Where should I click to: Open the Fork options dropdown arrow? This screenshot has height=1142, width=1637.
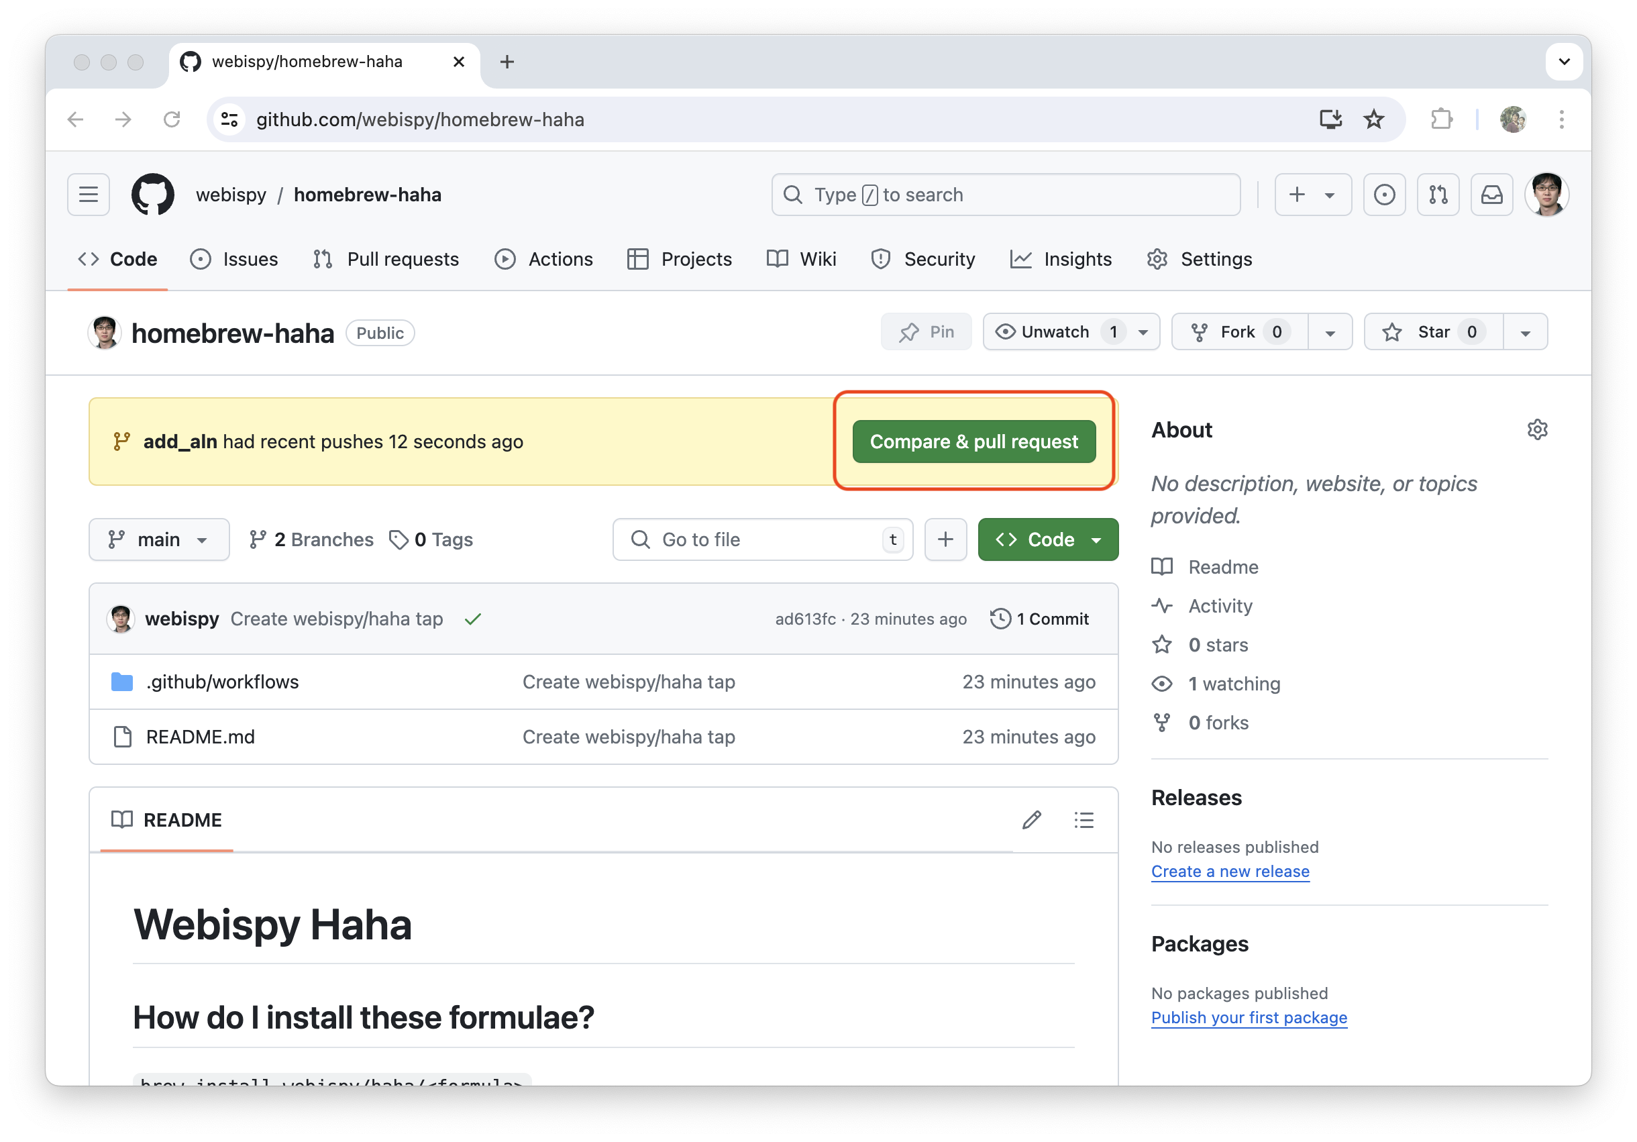point(1330,332)
